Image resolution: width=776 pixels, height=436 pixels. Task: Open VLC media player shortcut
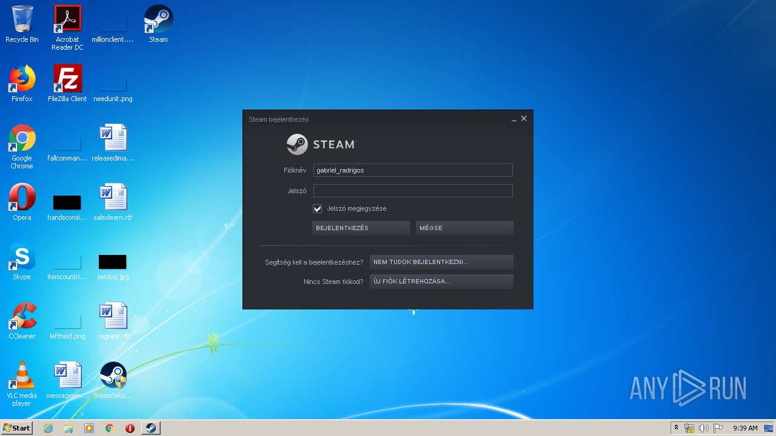tap(22, 384)
